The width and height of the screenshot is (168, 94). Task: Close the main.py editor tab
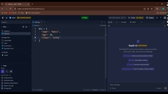click(41, 22)
